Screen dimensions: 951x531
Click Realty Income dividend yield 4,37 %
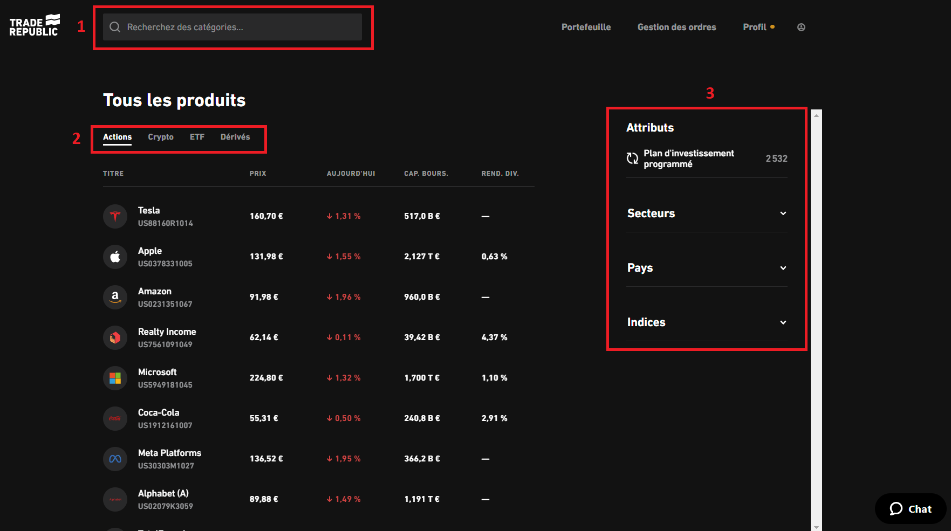pyautogui.click(x=494, y=337)
